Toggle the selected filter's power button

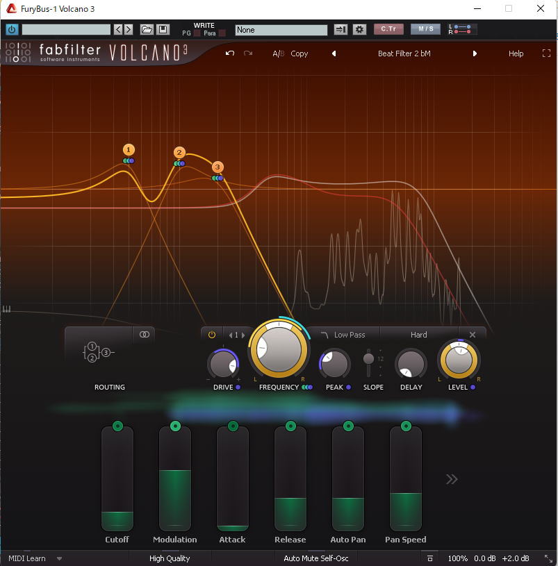click(212, 335)
